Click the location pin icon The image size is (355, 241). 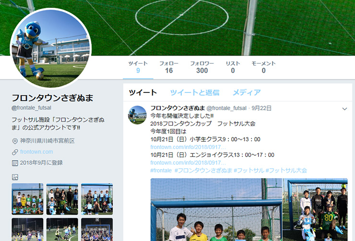coord(15,141)
